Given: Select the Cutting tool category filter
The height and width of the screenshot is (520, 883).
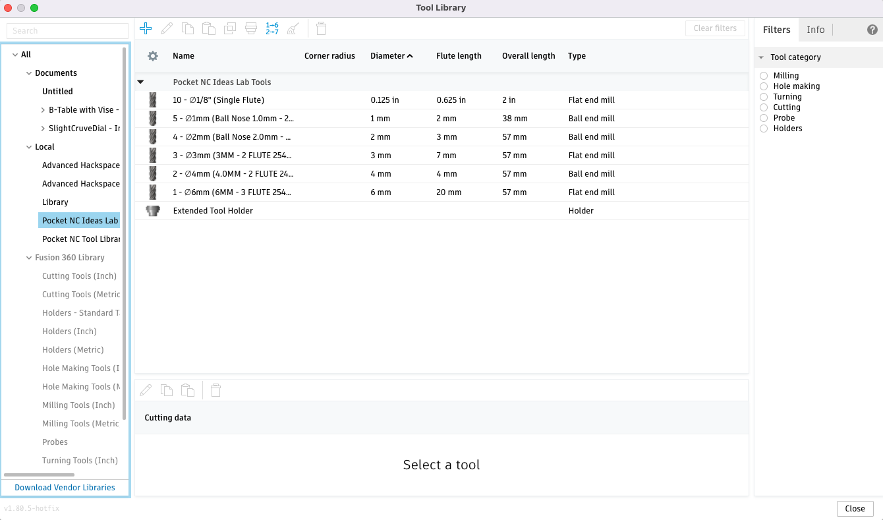Looking at the screenshot, I should [x=764, y=107].
